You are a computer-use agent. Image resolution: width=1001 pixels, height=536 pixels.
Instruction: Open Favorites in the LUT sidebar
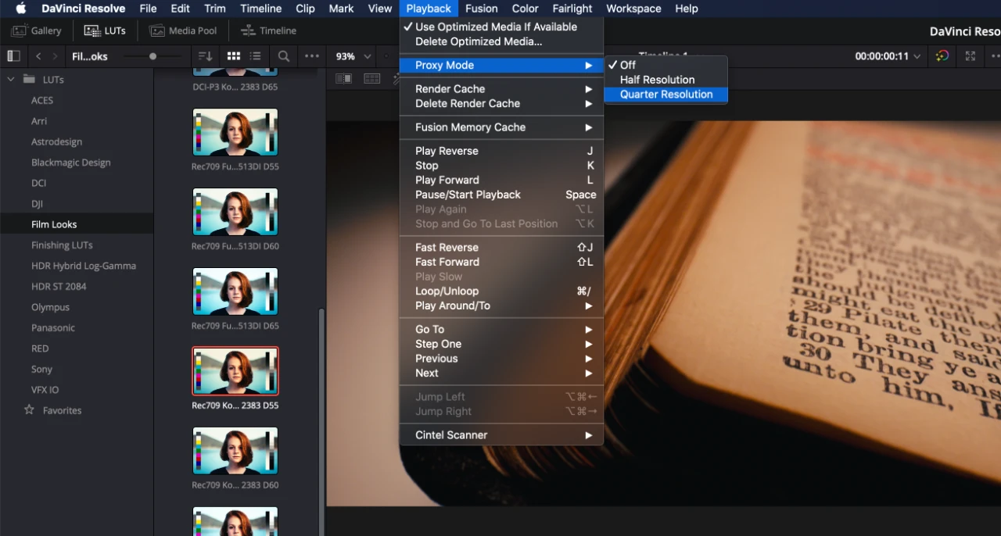click(x=61, y=409)
